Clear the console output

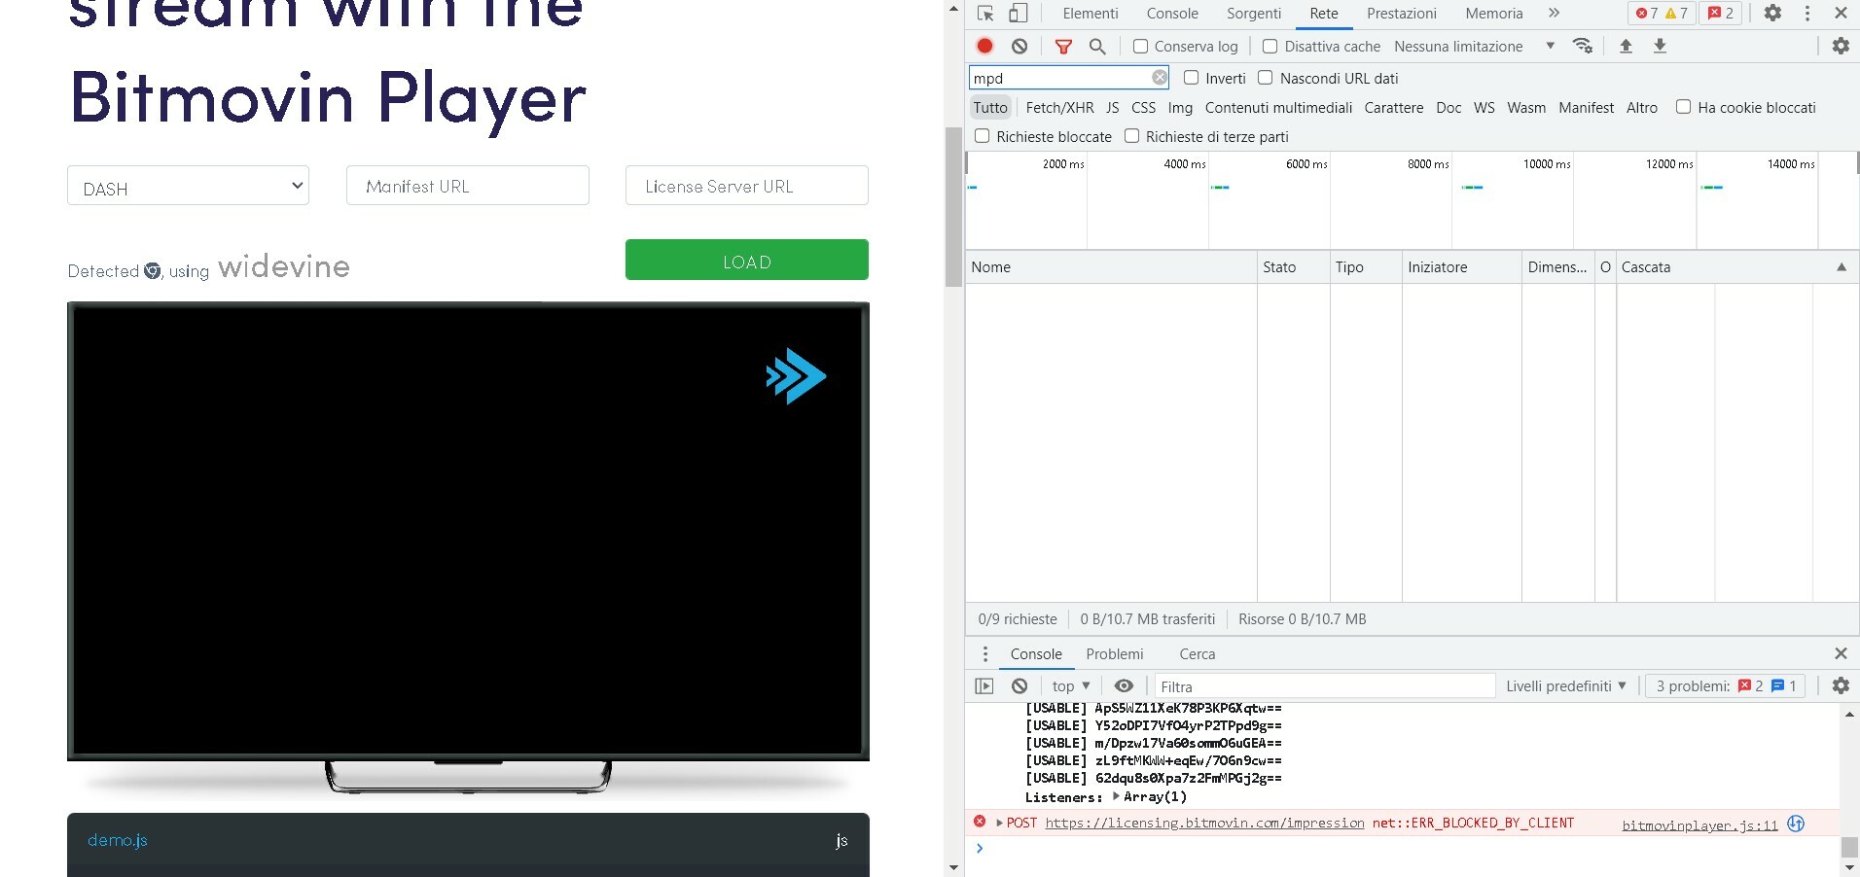click(x=1019, y=686)
